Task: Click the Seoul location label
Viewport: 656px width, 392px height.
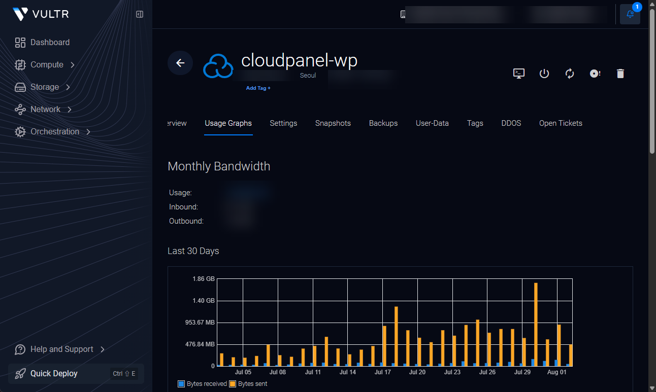Action: 308,76
